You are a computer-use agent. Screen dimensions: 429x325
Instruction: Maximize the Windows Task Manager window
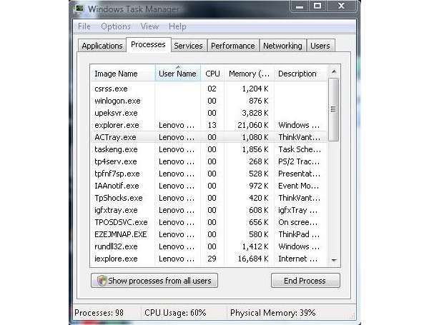(317, 6)
